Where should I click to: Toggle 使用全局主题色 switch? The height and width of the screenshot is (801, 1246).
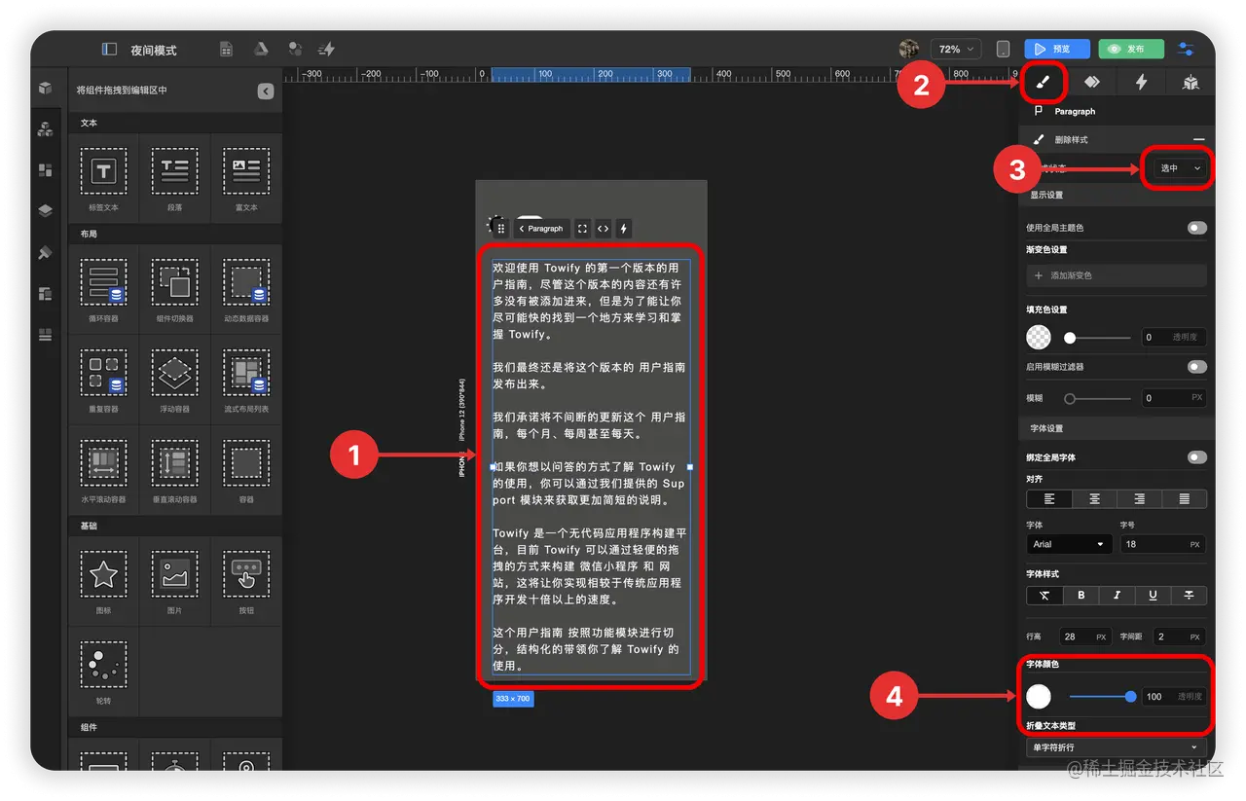pyautogui.click(x=1196, y=228)
